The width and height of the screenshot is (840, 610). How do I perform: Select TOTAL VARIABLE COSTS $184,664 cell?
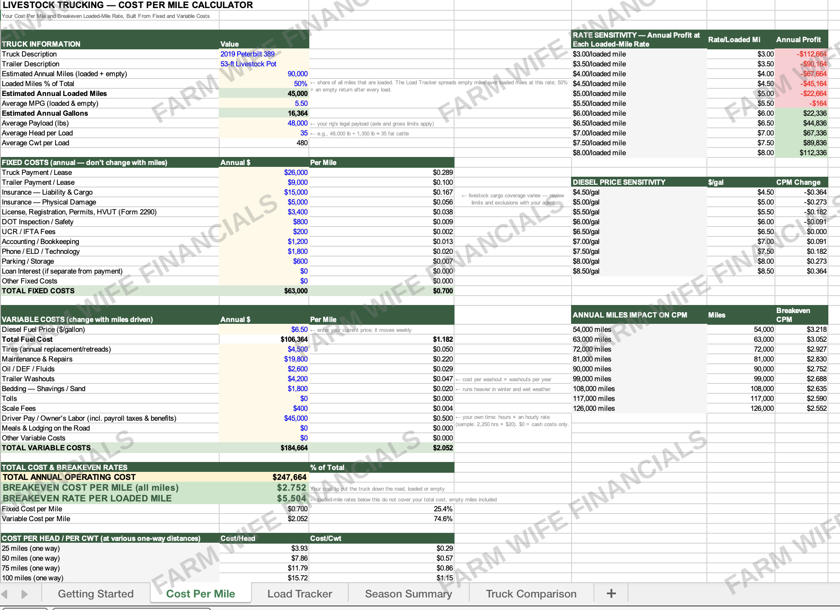264,448
